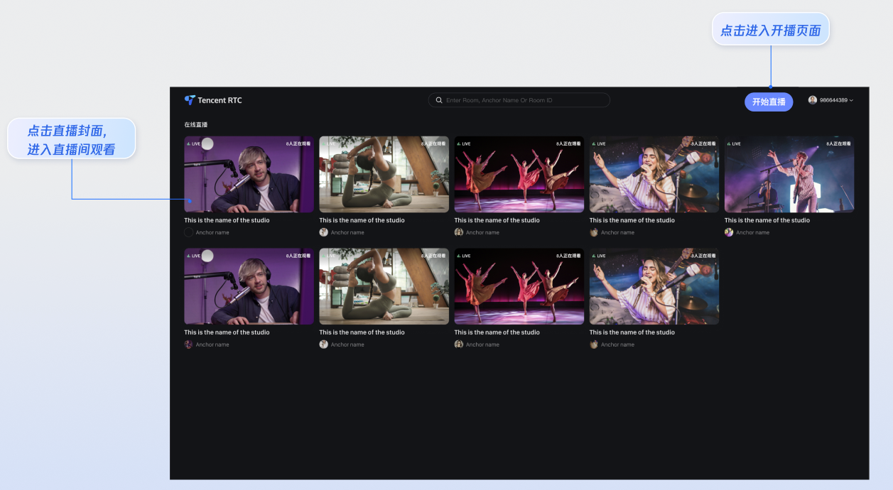Open the guitarist concert live cover

point(789,175)
